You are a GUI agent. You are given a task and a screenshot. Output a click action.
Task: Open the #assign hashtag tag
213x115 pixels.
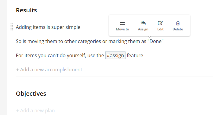click(115, 55)
